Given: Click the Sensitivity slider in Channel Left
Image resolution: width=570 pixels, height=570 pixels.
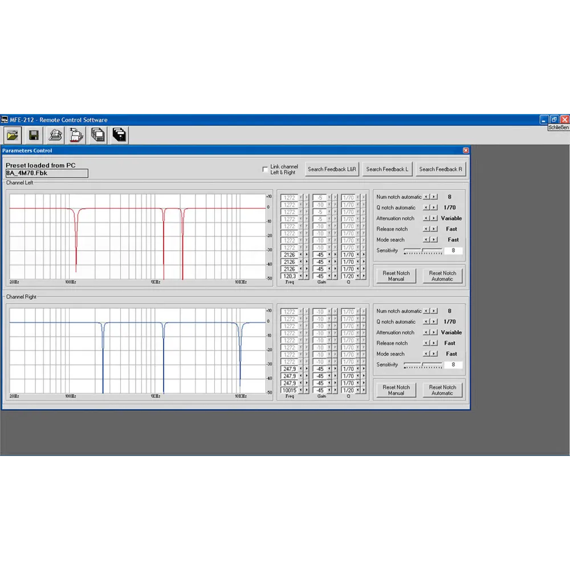Looking at the screenshot, I should click(423, 251).
